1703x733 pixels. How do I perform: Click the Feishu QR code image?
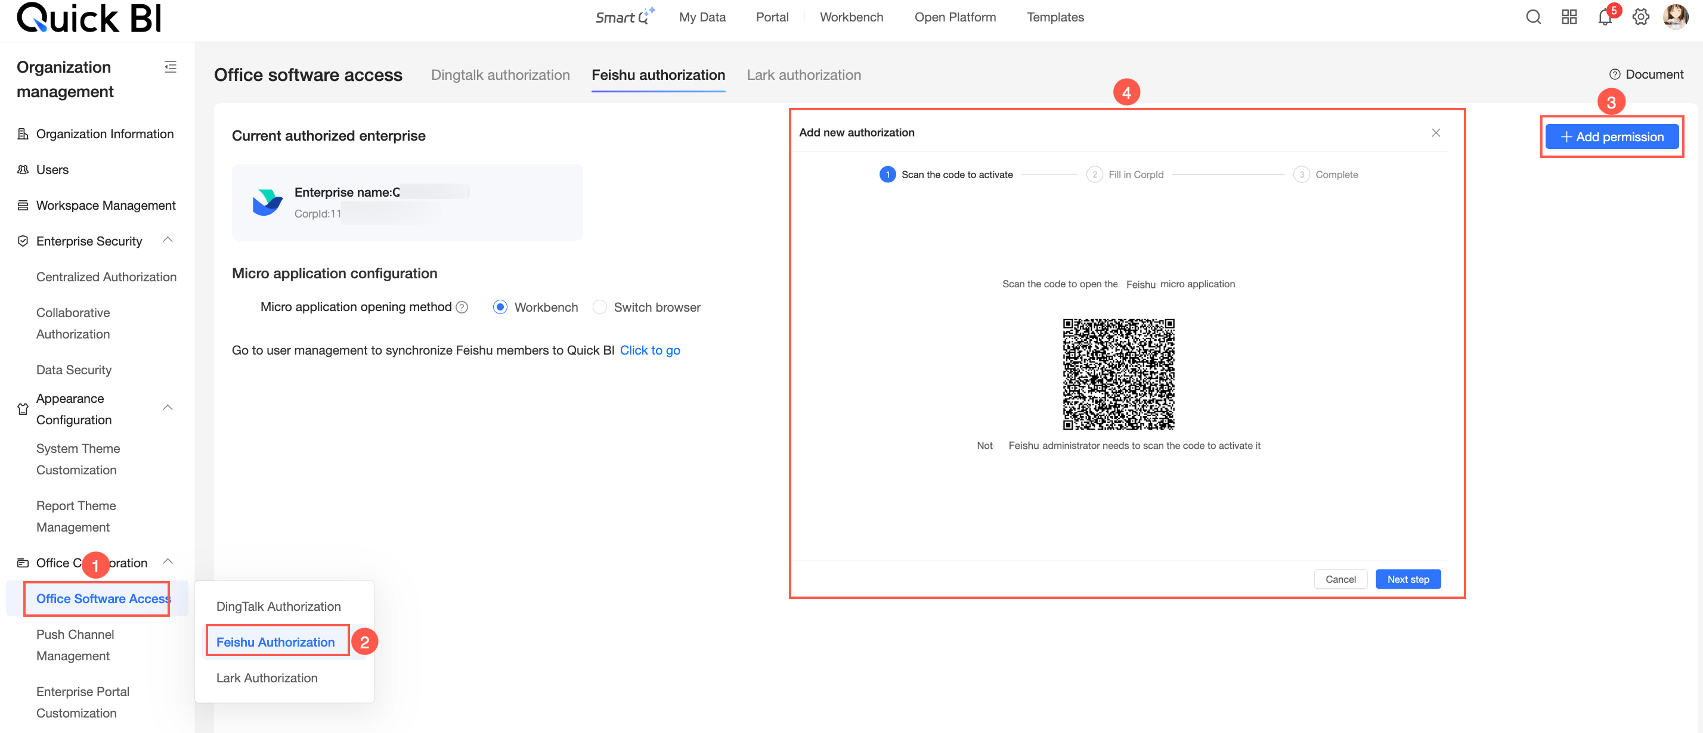point(1119,374)
